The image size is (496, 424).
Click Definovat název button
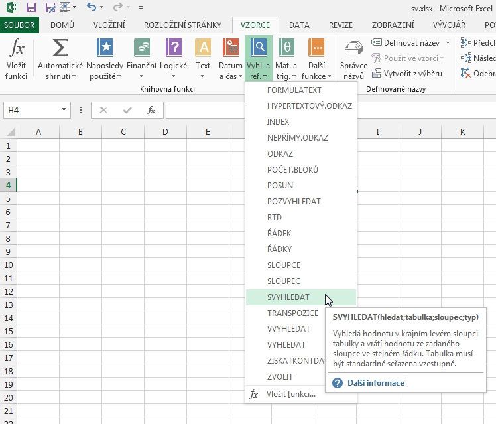tap(406, 42)
